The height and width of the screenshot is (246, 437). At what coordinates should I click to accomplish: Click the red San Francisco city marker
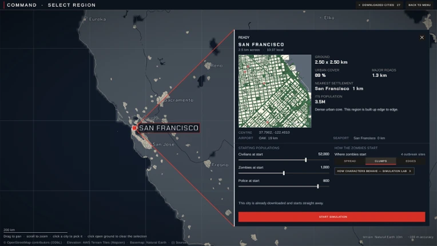pyautogui.click(x=134, y=128)
